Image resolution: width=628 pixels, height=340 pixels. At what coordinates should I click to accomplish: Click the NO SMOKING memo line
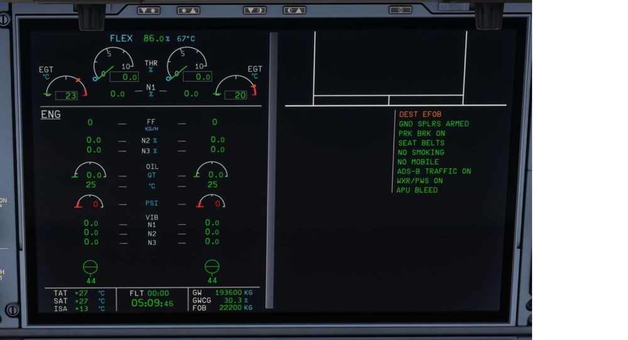421,152
